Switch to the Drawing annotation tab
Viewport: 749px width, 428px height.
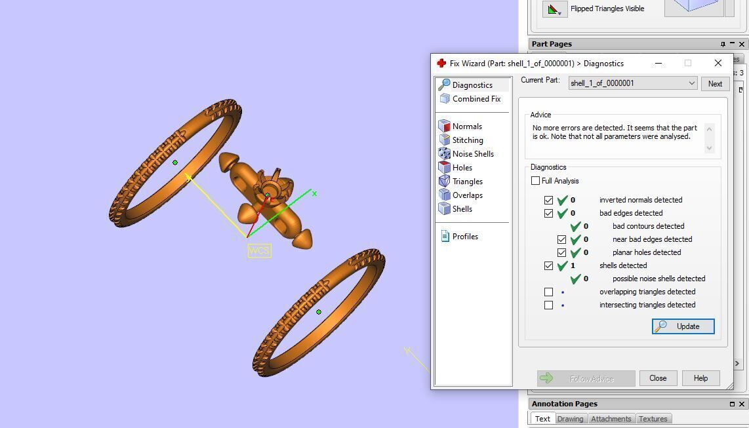(x=570, y=418)
